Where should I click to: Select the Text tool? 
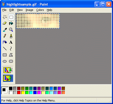[11, 42]
